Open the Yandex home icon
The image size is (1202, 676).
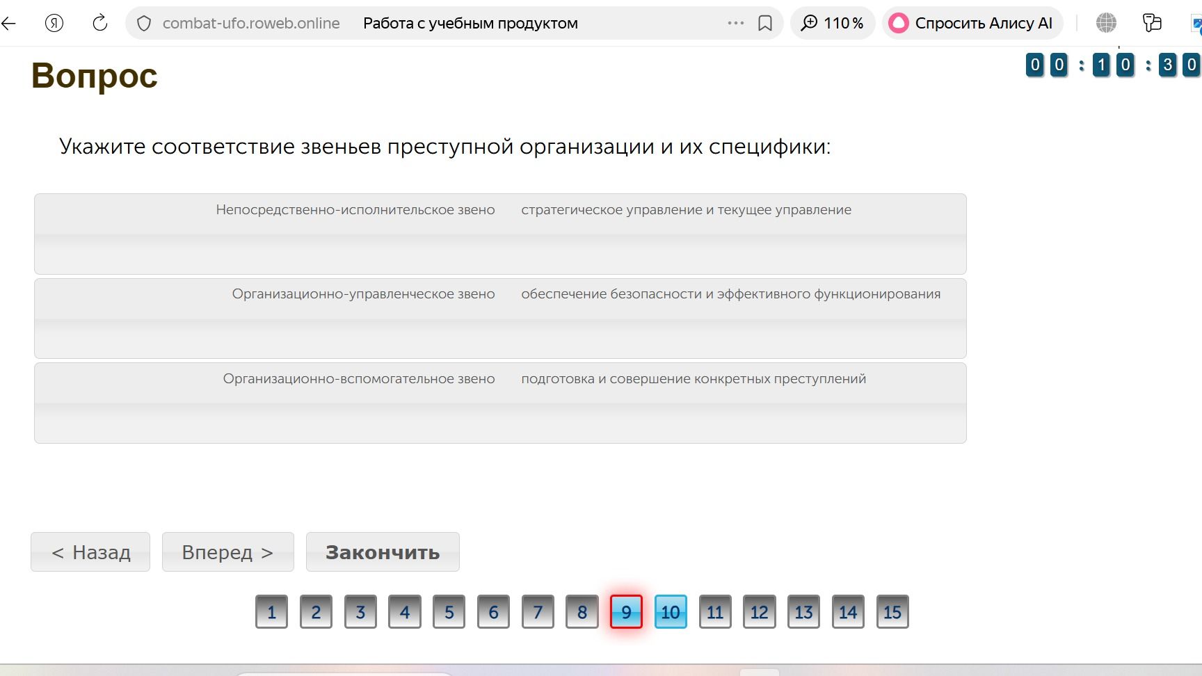pos(54,23)
